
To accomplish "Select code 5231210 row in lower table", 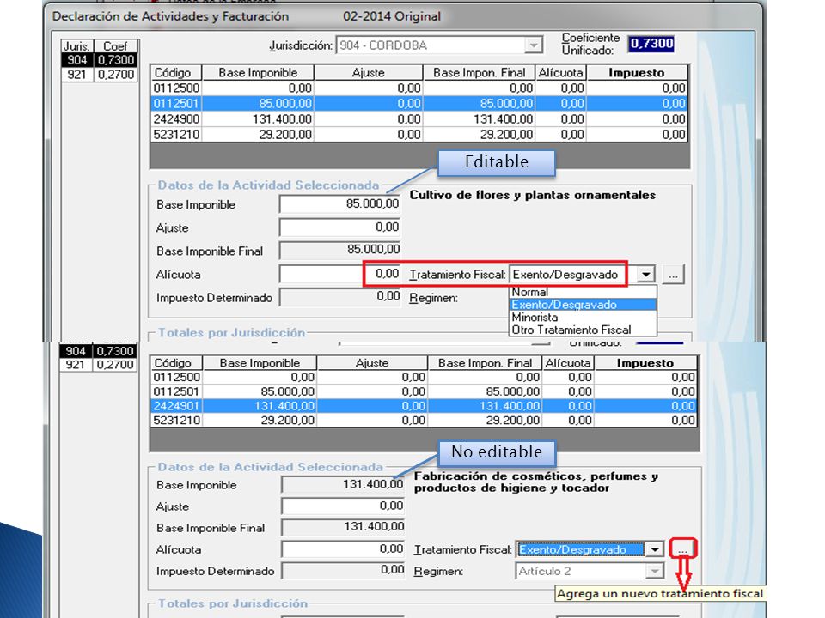I will 424,420.
